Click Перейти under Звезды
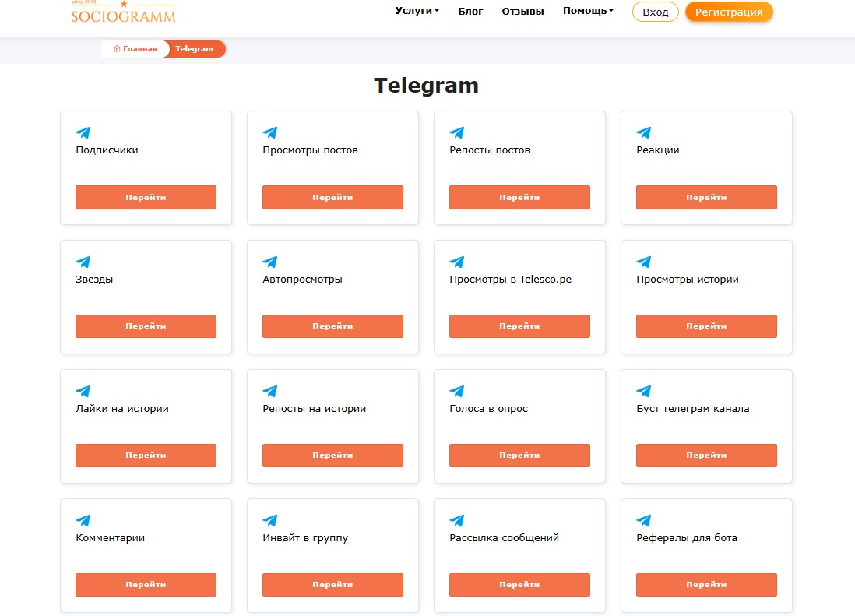 point(146,326)
